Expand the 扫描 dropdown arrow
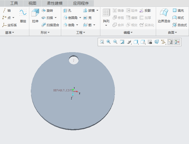Image resolution: width=189 pixels, height=144 pixels. [x=55, y=18]
